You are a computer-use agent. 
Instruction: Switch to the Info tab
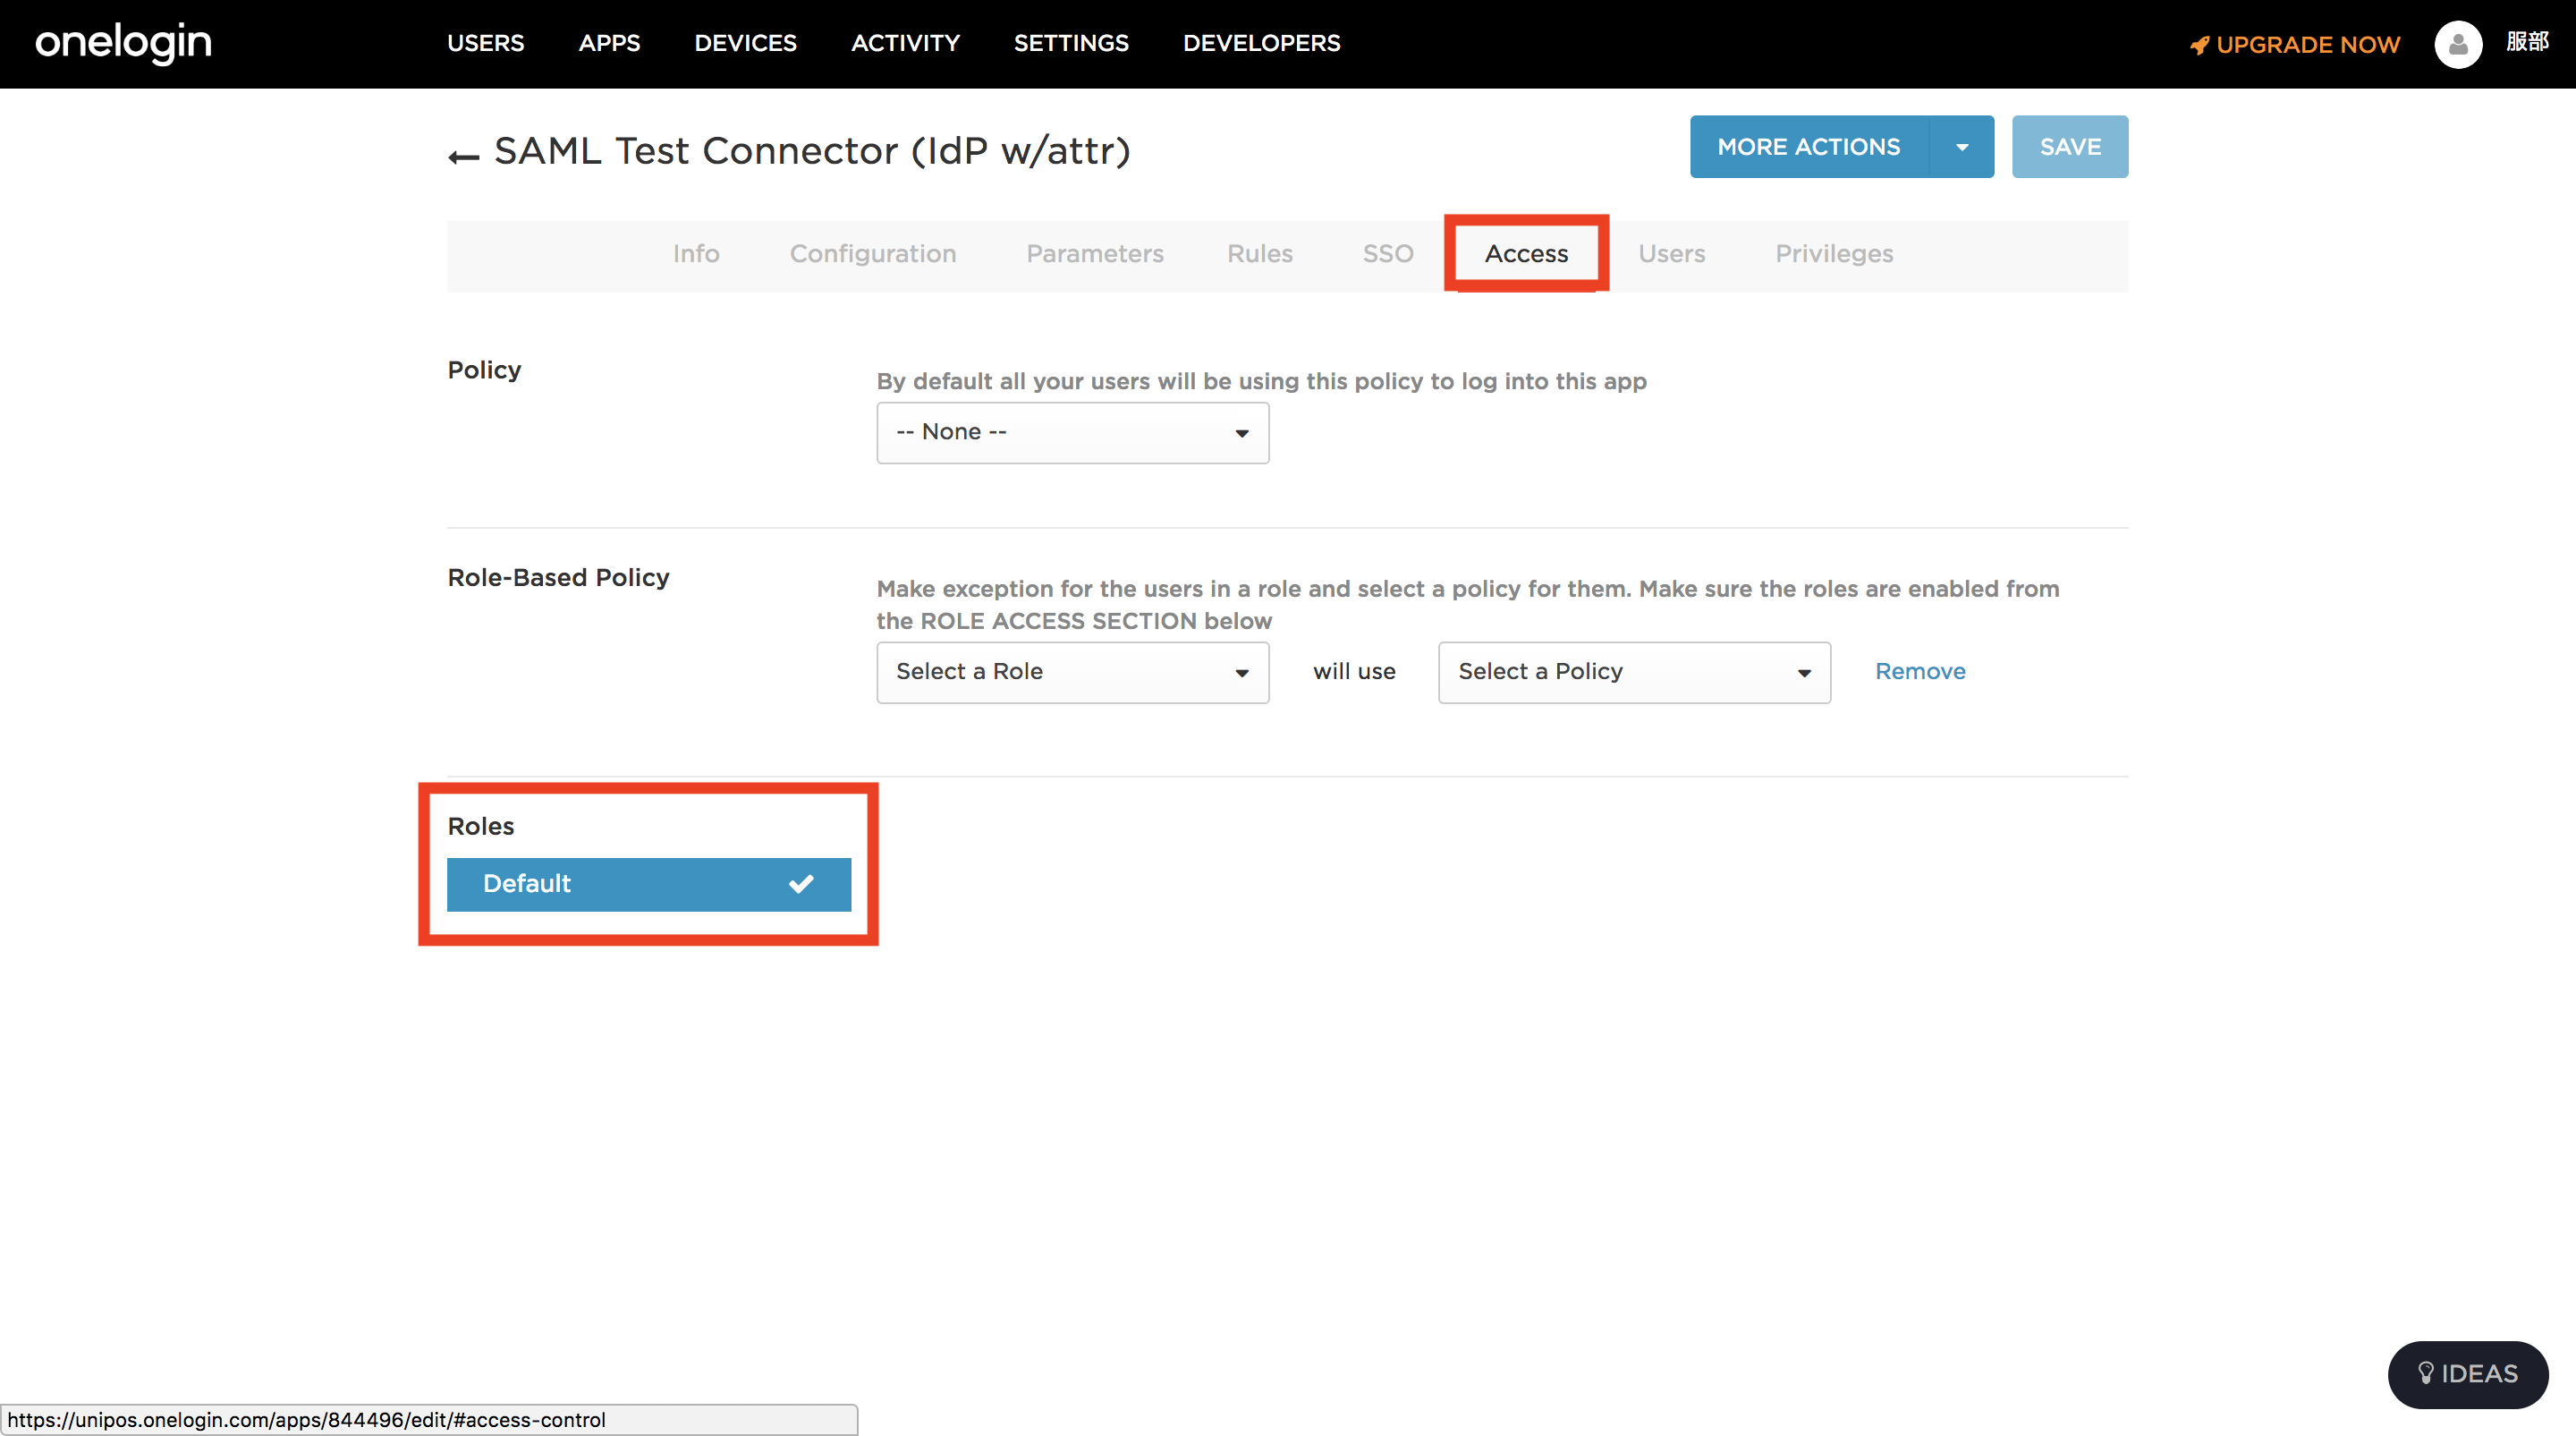coord(696,254)
